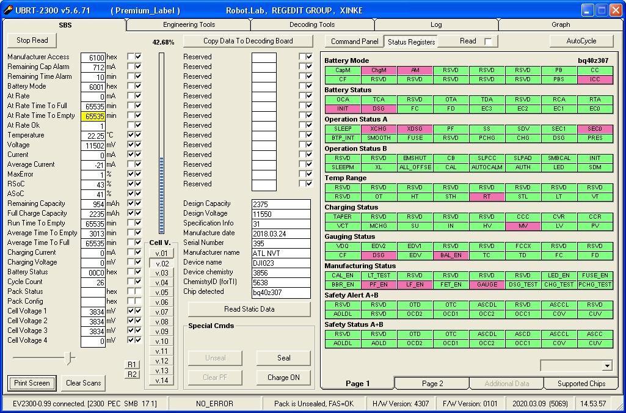This screenshot has height=413, width=626.
Task: Select the Chip detected field bq40z307
Action: coord(281,293)
